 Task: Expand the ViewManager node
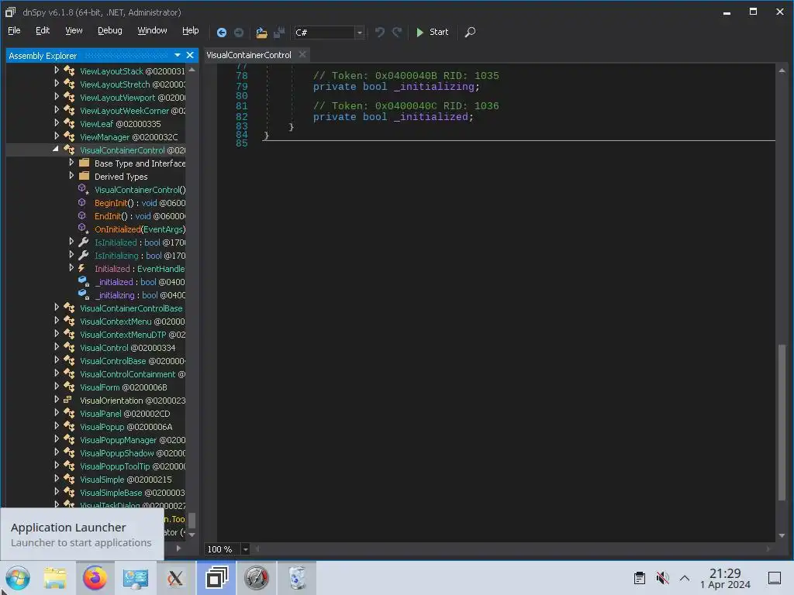(57, 136)
